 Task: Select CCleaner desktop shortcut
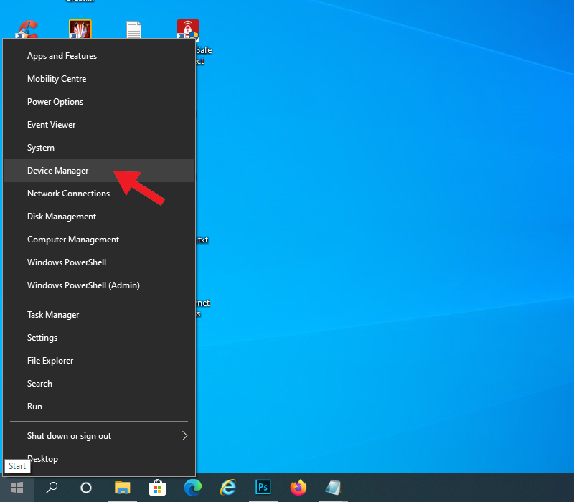point(27,29)
